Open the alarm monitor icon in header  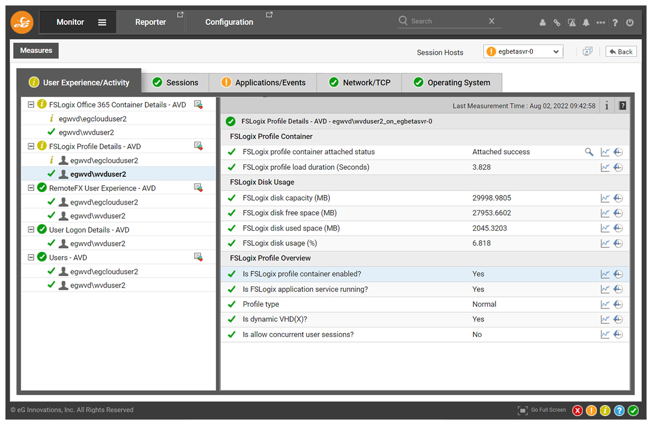[572, 23]
